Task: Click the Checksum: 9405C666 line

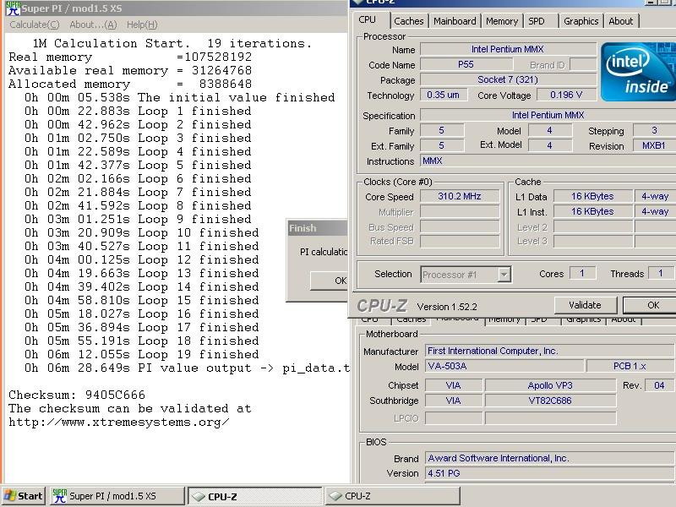Action: pyautogui.click(x=77, y=395)
